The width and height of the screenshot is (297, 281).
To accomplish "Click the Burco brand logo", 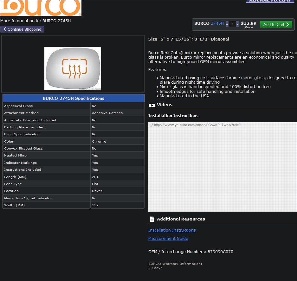I will coord(41,8).
